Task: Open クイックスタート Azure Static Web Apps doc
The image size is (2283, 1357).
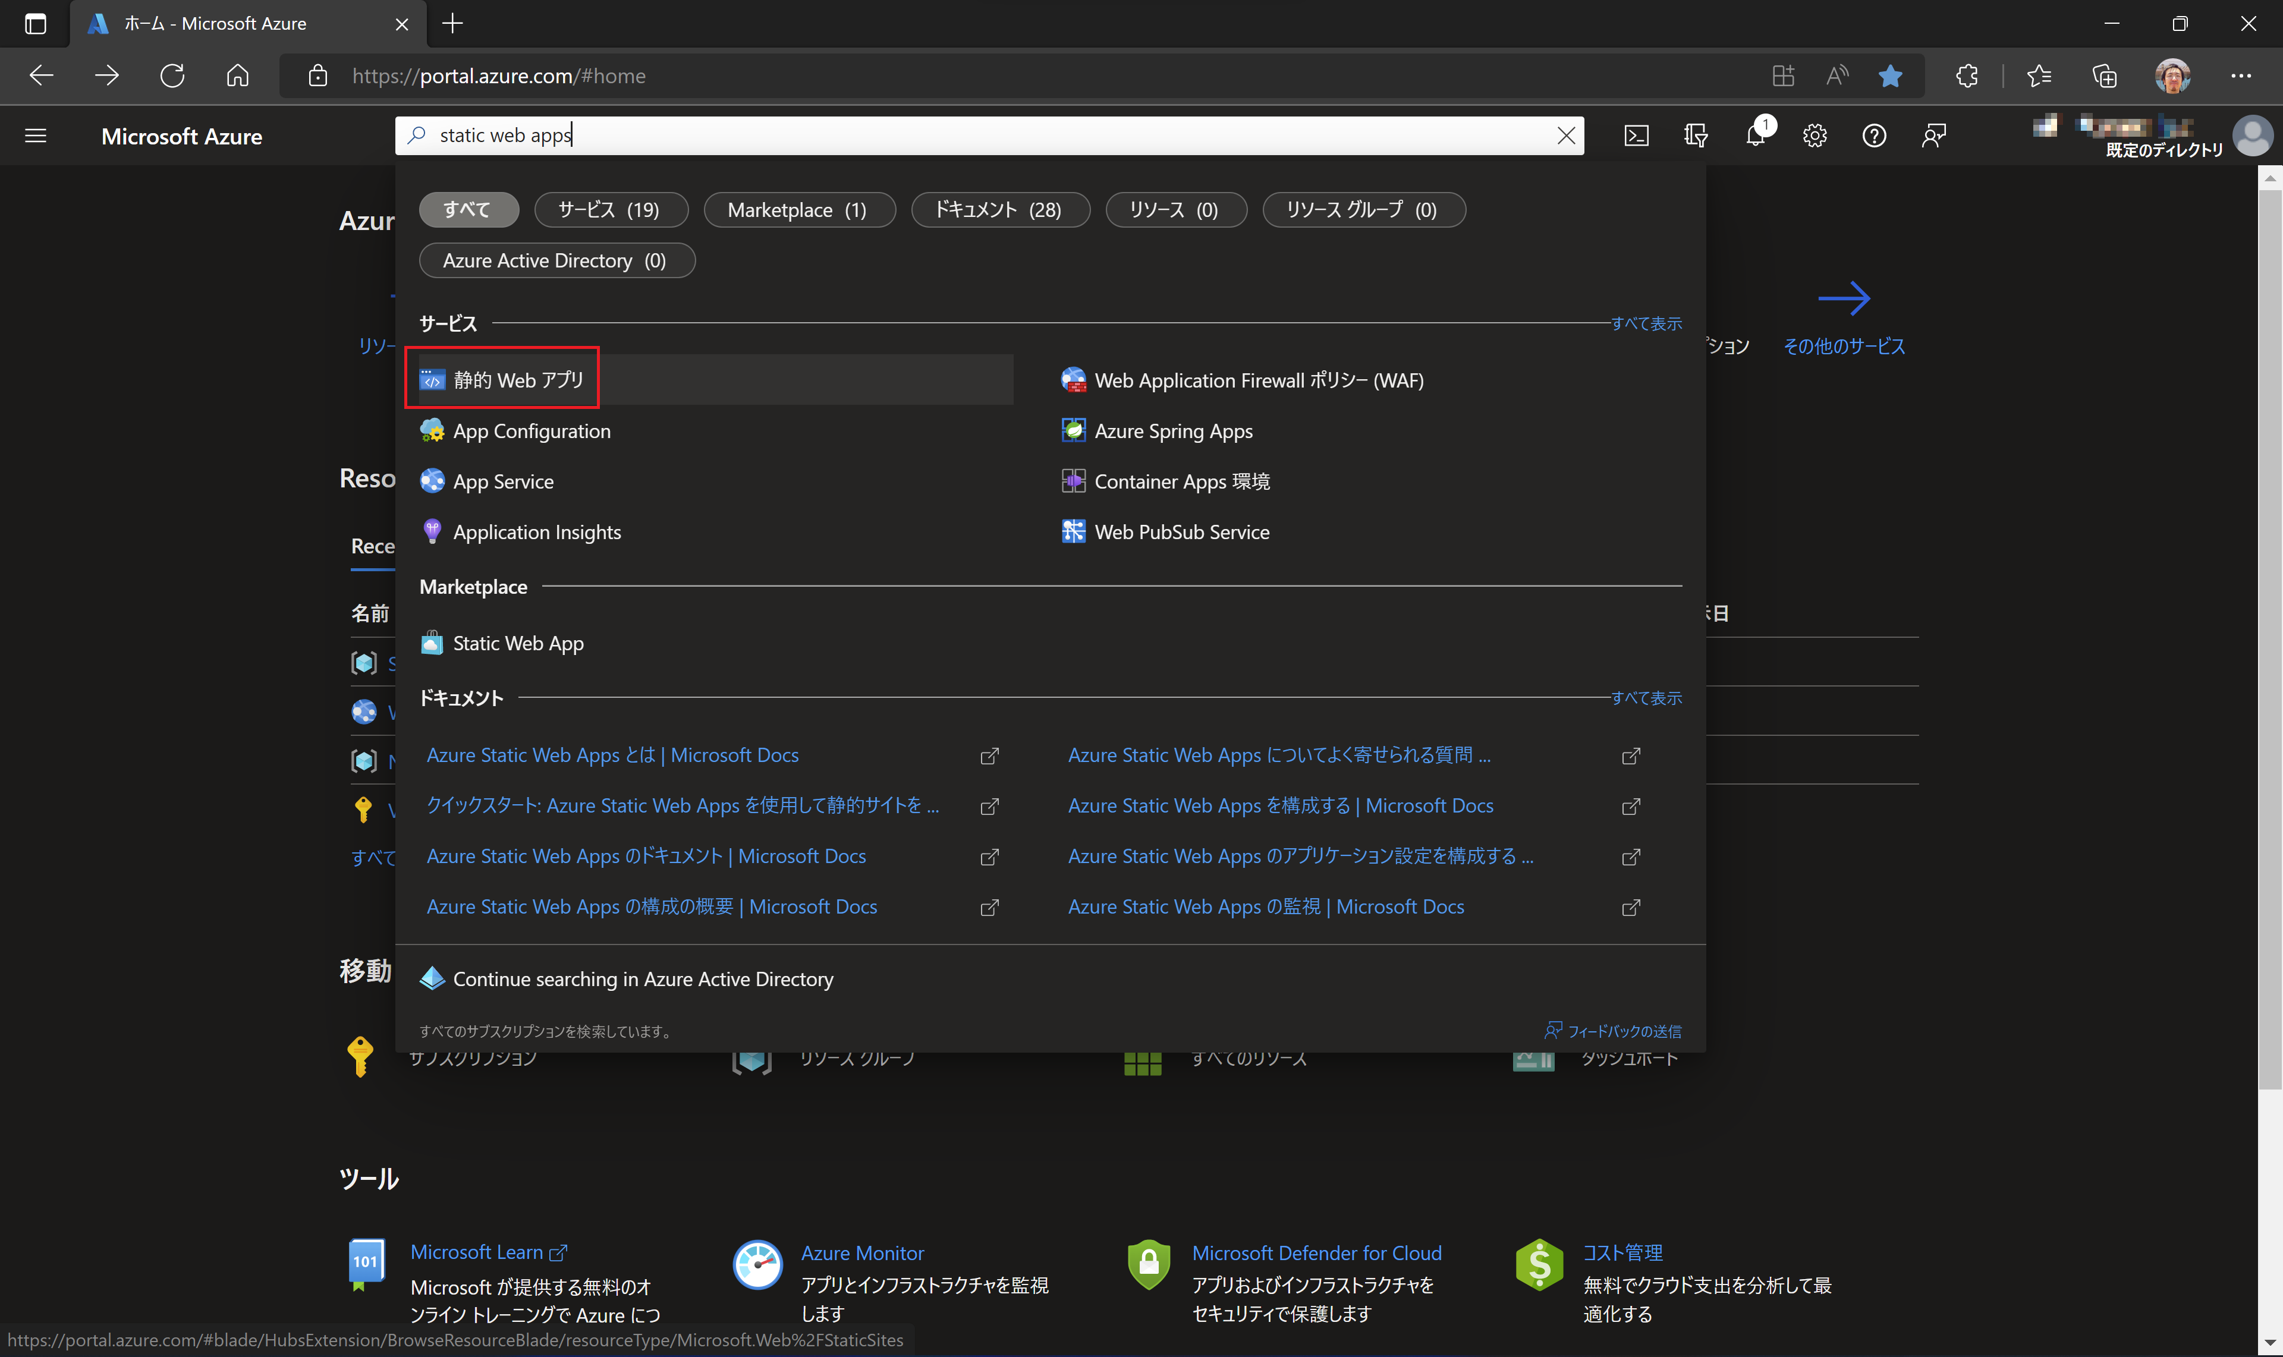Action: [x=683, y=805]
